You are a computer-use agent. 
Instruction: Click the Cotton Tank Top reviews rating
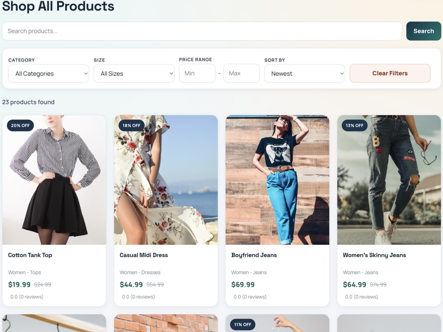[27, 297]
